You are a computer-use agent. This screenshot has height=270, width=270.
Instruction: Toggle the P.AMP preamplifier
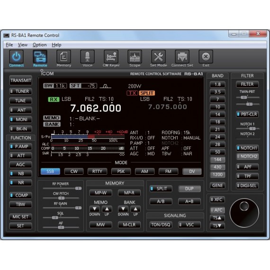point(21,146)
